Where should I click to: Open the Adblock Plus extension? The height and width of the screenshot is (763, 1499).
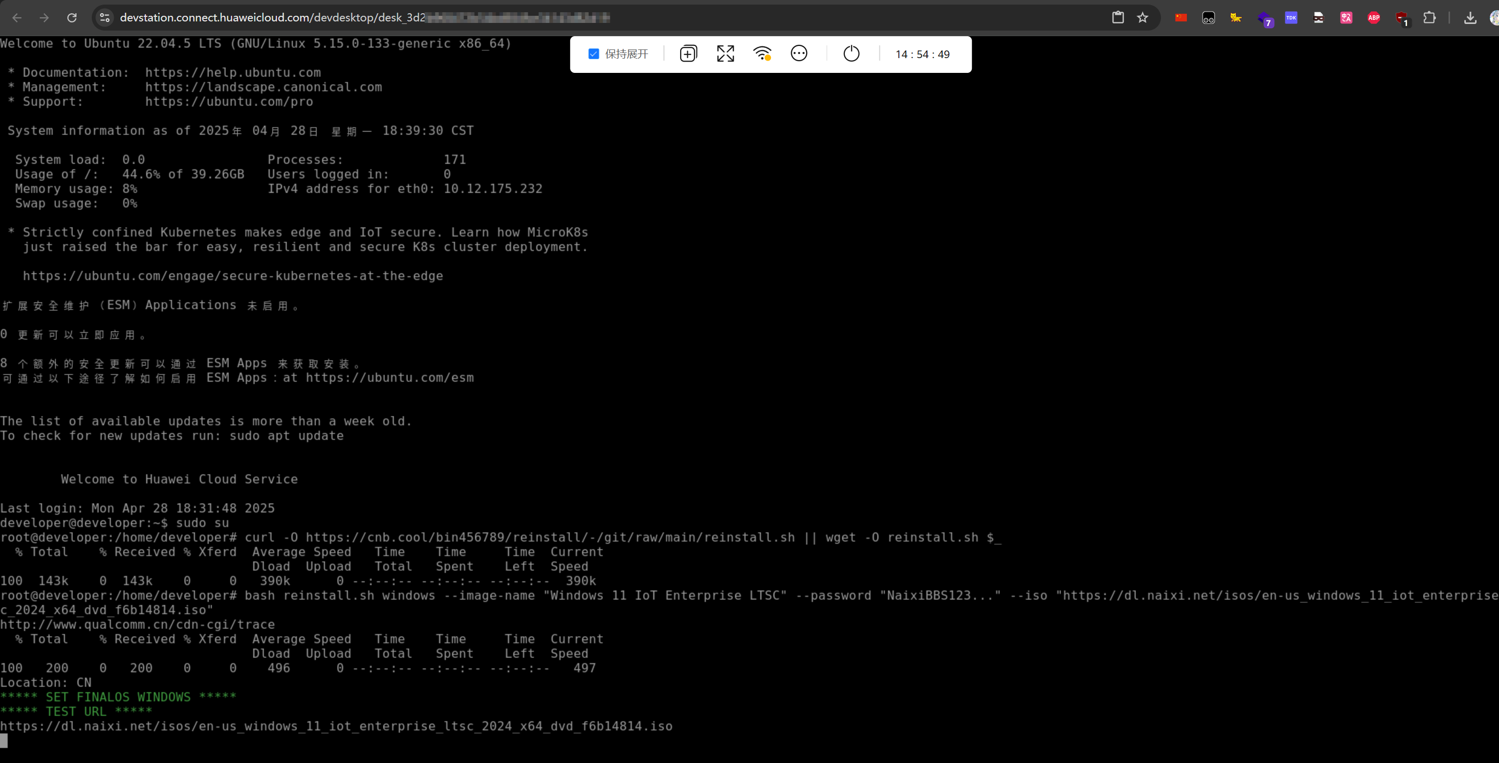click(x=1374, y=17)
